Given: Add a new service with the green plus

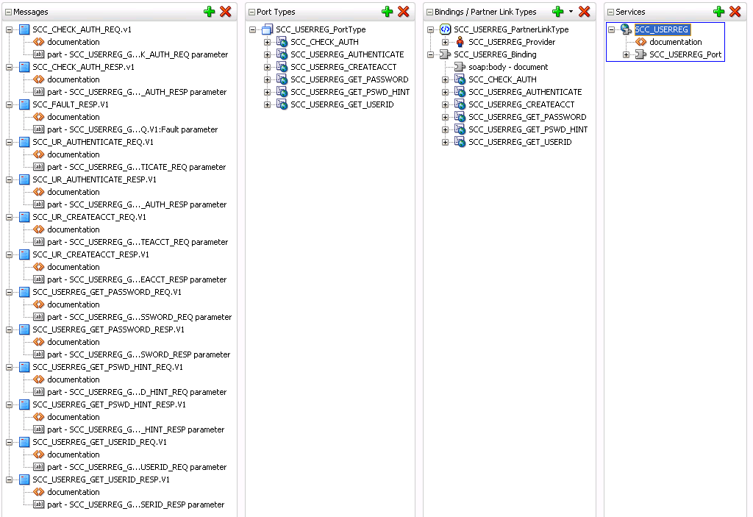Looking at the screenshot, I should coord(719,12).
